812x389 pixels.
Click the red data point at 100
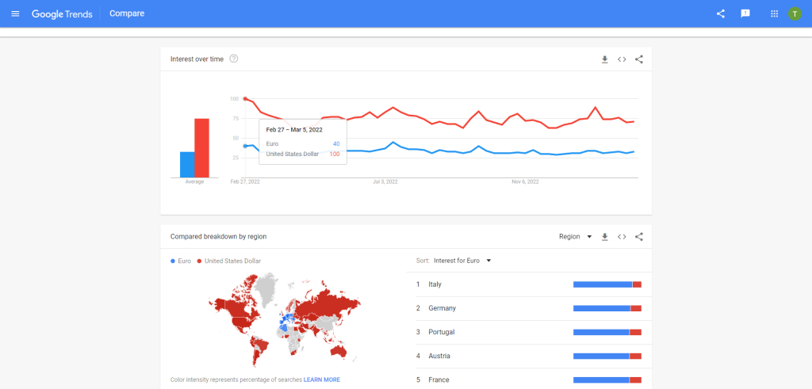tap(245, 99)
